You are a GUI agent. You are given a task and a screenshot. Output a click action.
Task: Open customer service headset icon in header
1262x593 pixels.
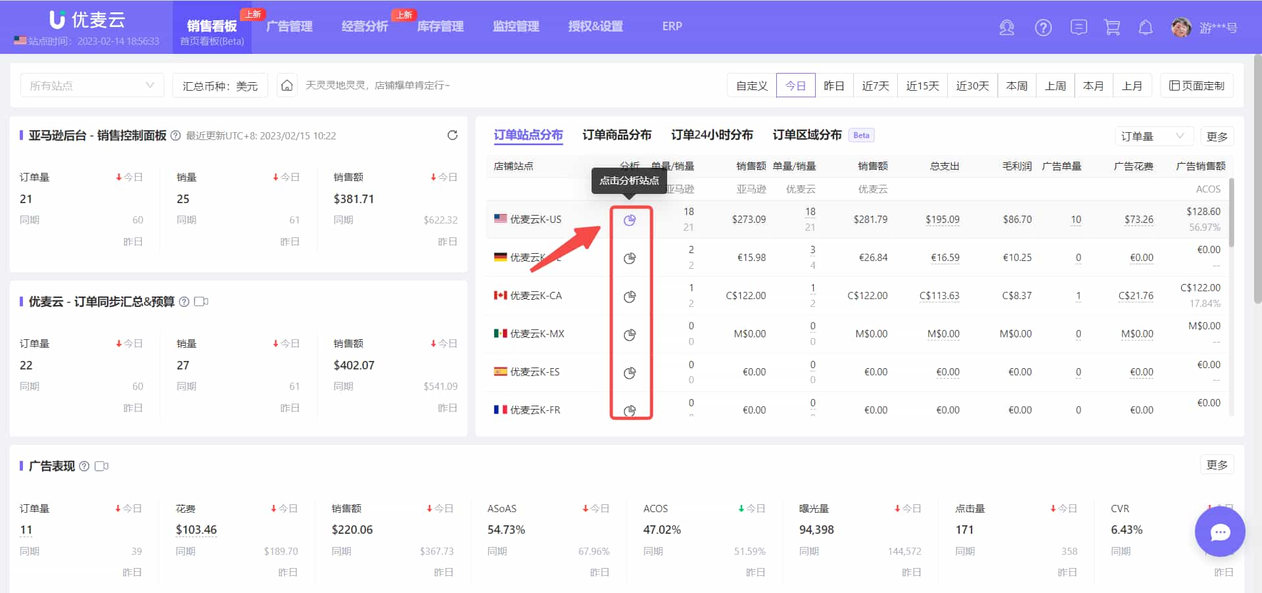(1006, 28)
